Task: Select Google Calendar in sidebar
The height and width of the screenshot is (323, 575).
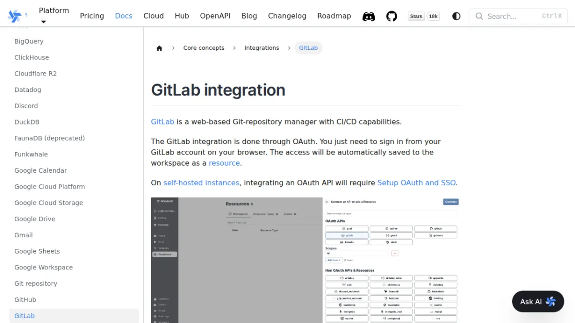Action: (x=74, y=170)
